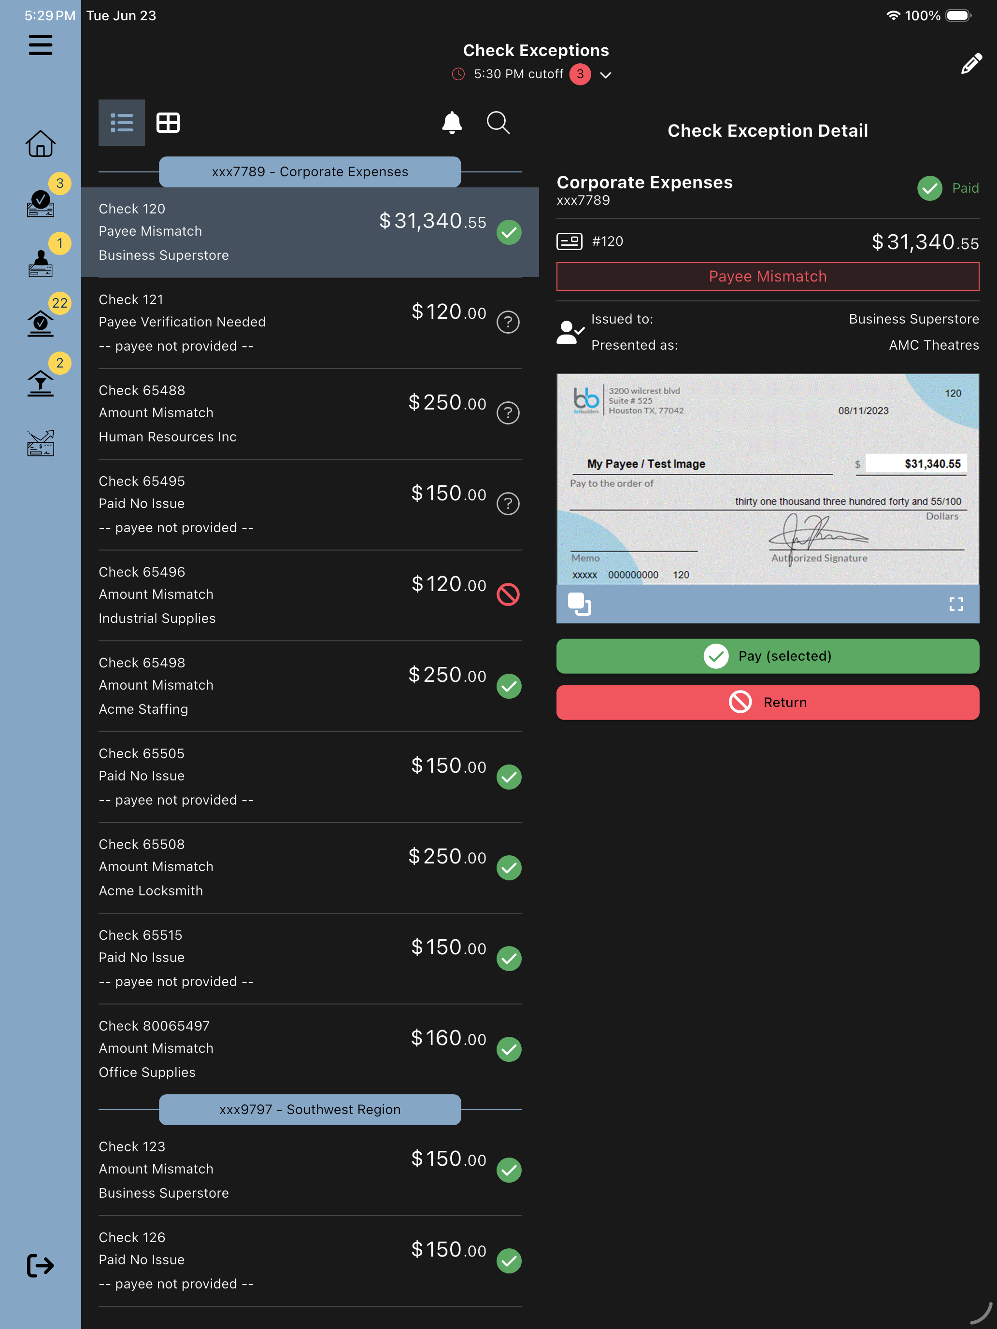Open check exceptions sidebar icon with badge 3

coord(40,203)
